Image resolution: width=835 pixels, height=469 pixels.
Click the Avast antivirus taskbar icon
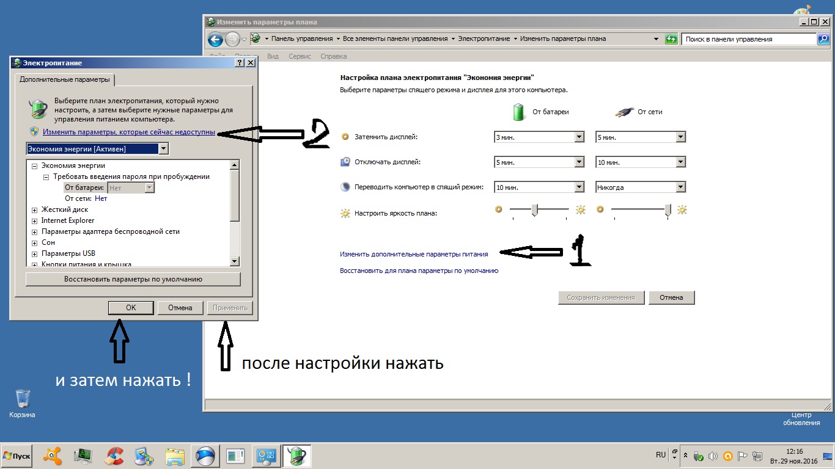[x=52, y=456]
